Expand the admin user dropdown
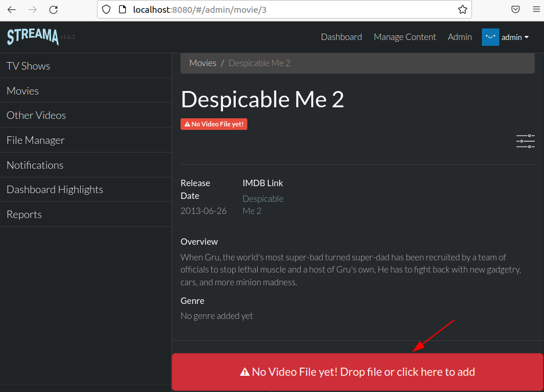The width and height of the screenshot is (544, 392). 515,37
